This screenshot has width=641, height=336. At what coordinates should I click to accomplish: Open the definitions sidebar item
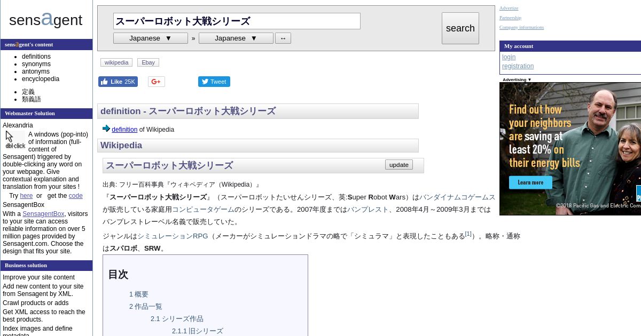pyautogui.click(x=36, y=57)
